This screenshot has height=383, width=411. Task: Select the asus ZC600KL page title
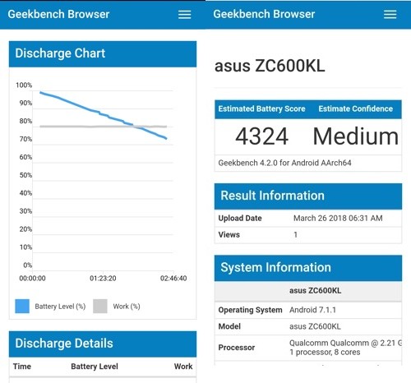click(270, 66)
